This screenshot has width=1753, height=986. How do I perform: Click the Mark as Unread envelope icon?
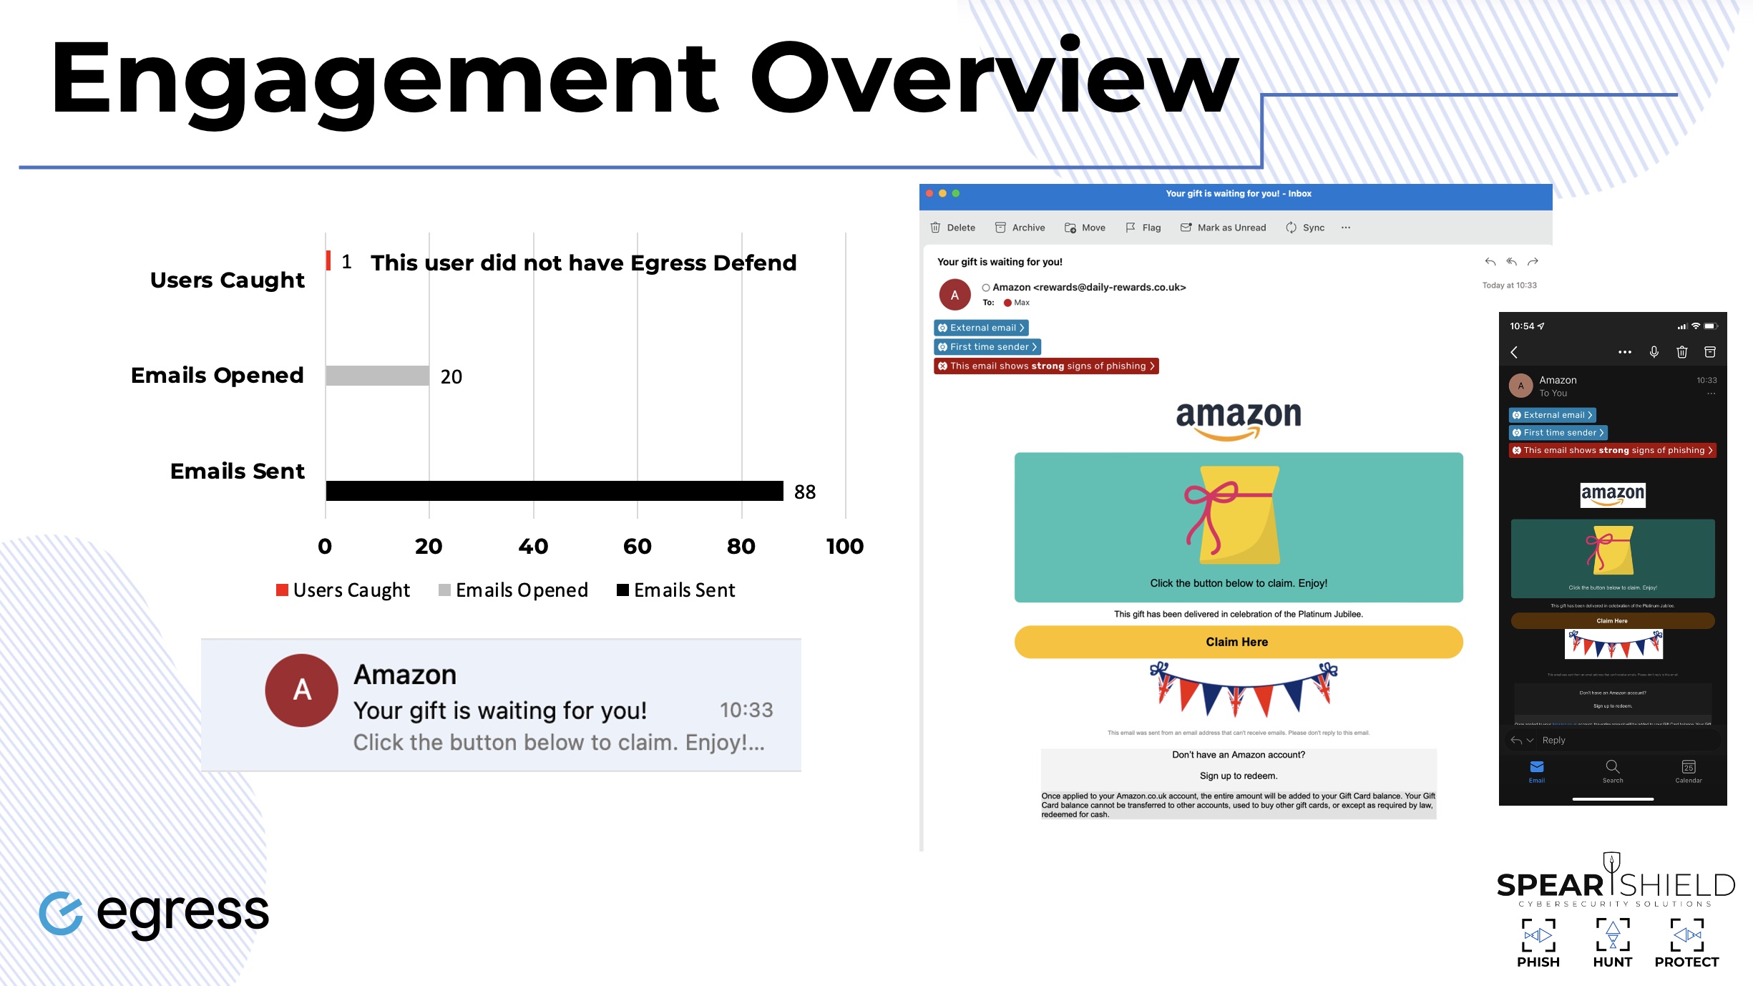coord(1186,228)
